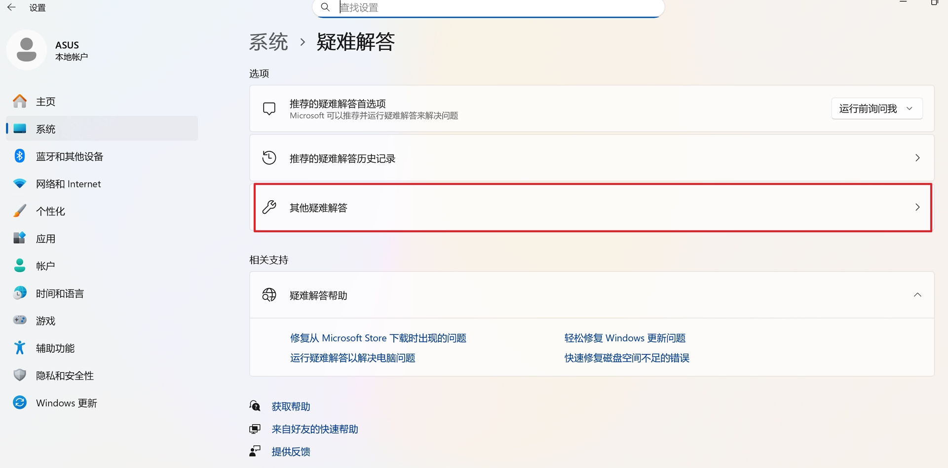The width and height of the screenshot is (948, 468).
Task: Click the 隐私和安全性 shield icon
Action: pyautogui.click(x=20, y=375)
